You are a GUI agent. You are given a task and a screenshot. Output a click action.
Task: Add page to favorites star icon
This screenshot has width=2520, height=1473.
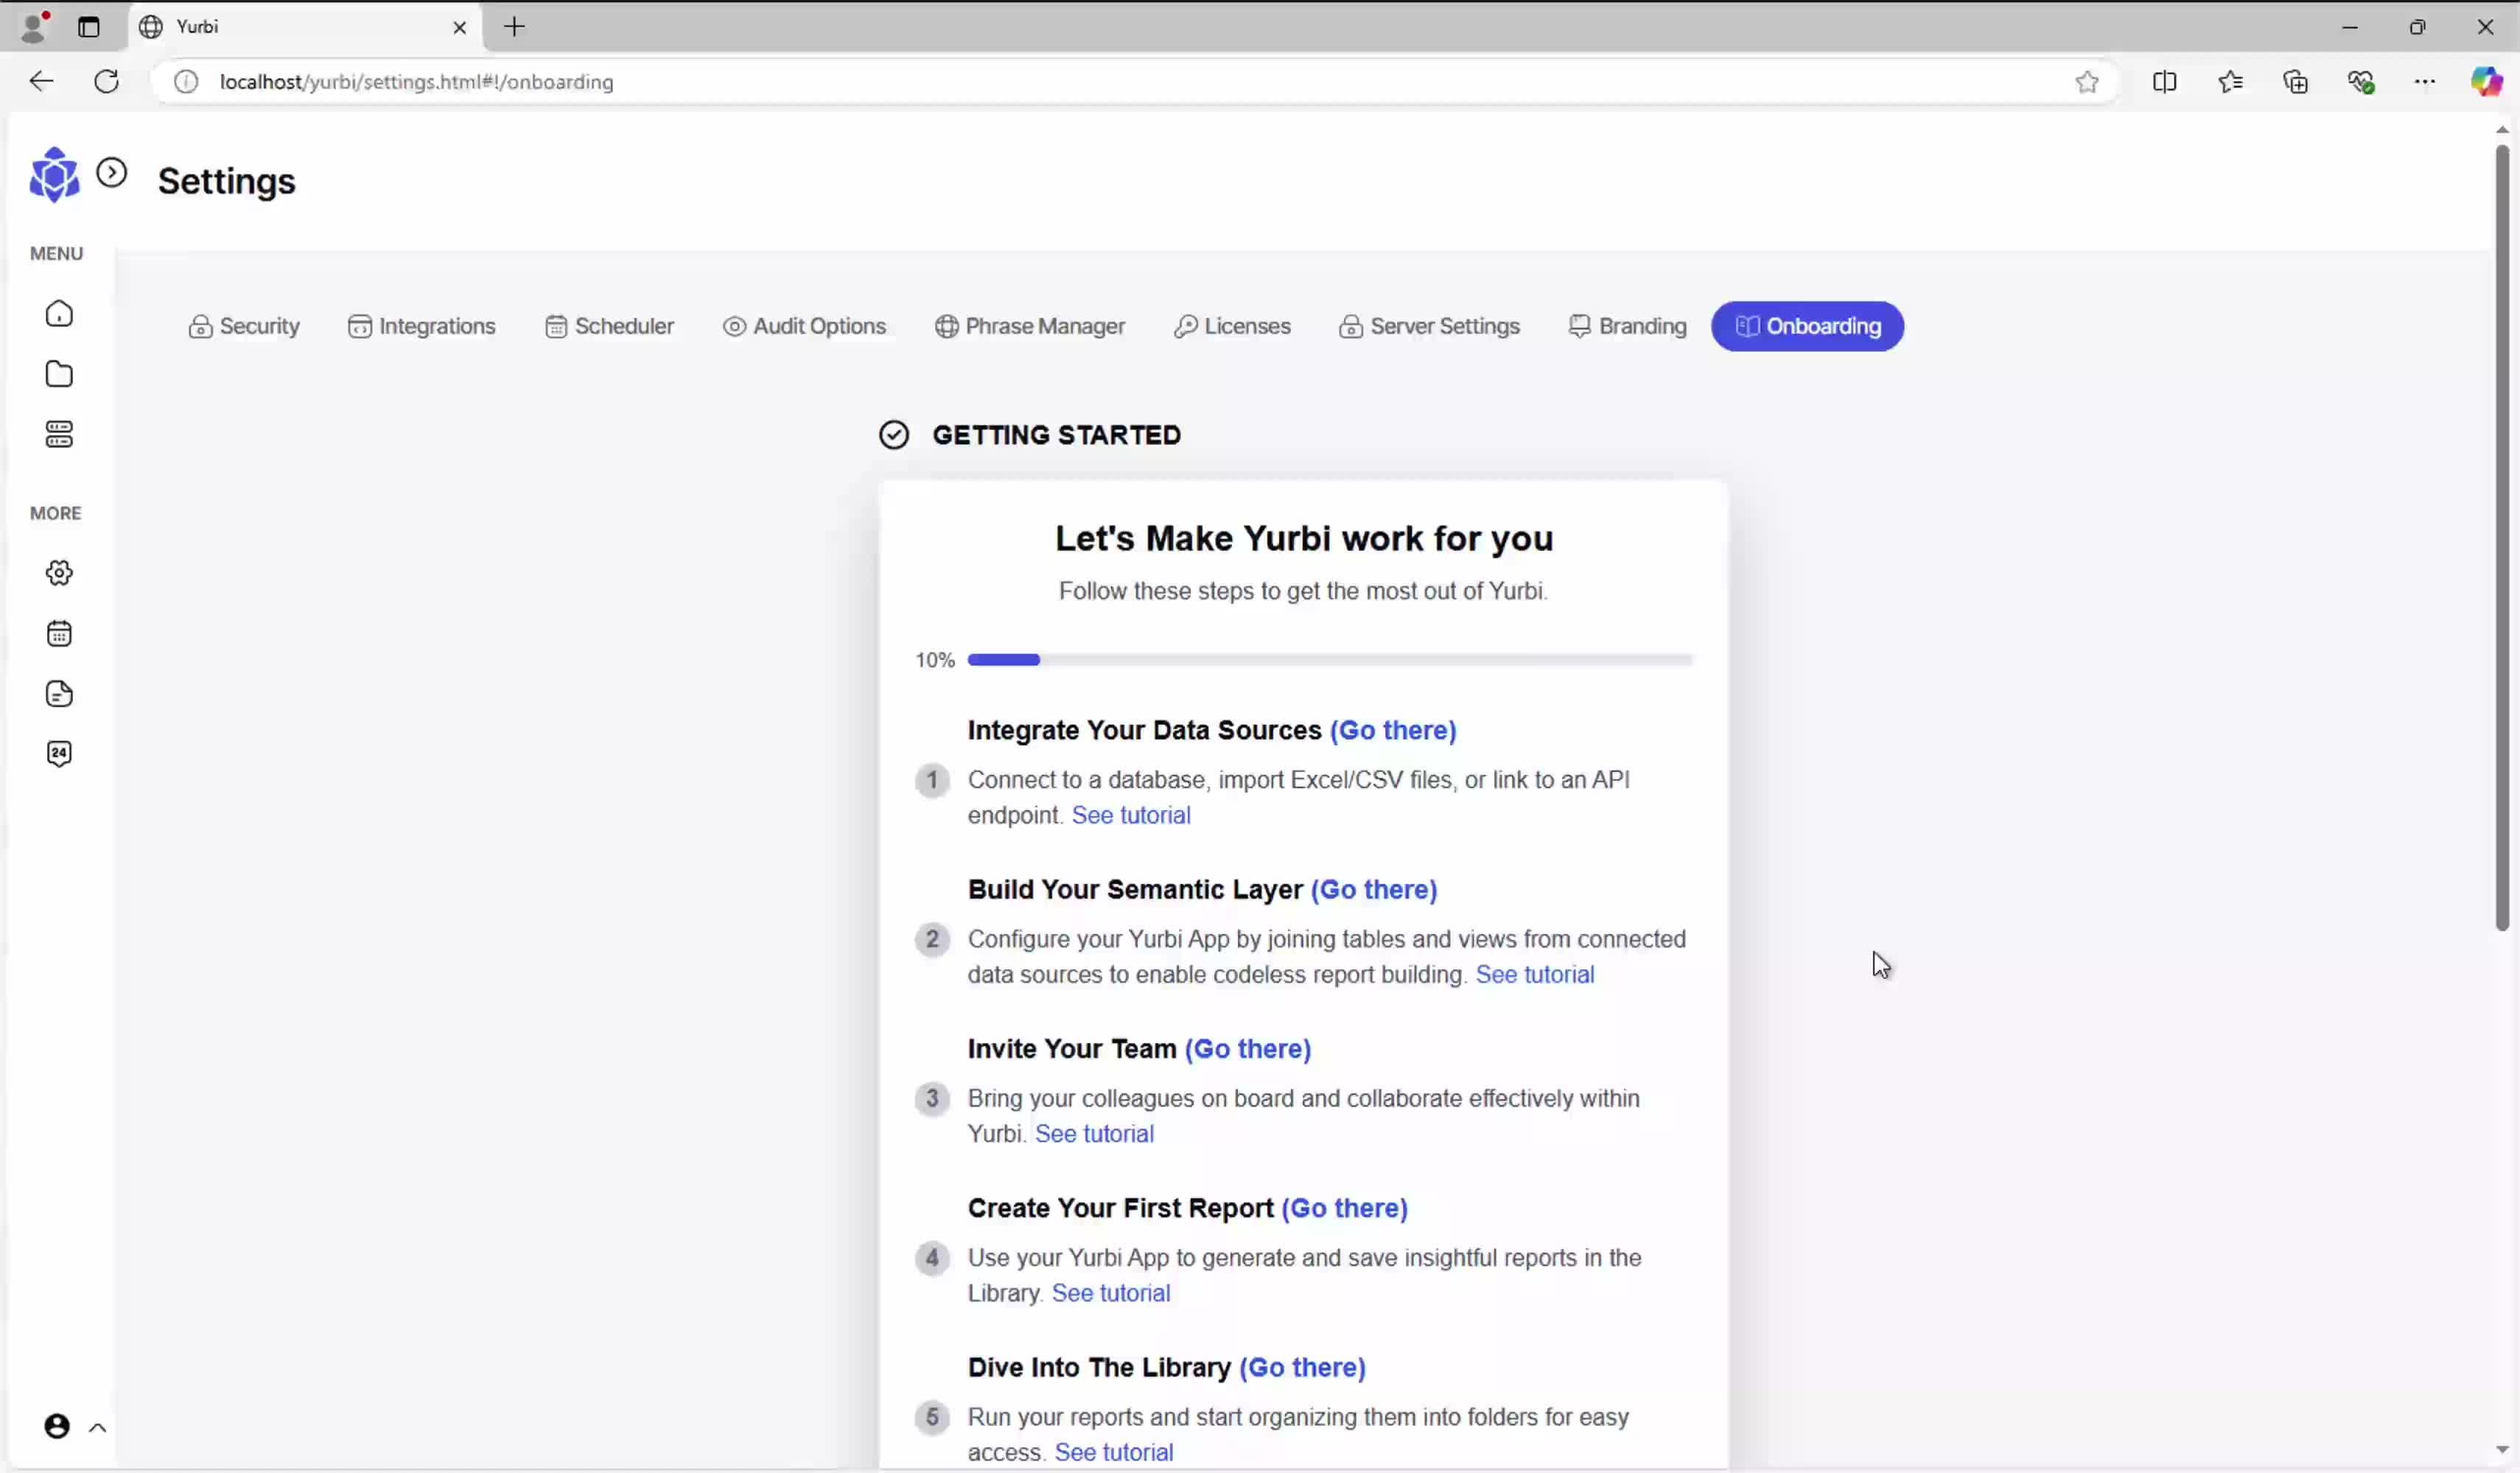coord(2086,82)
